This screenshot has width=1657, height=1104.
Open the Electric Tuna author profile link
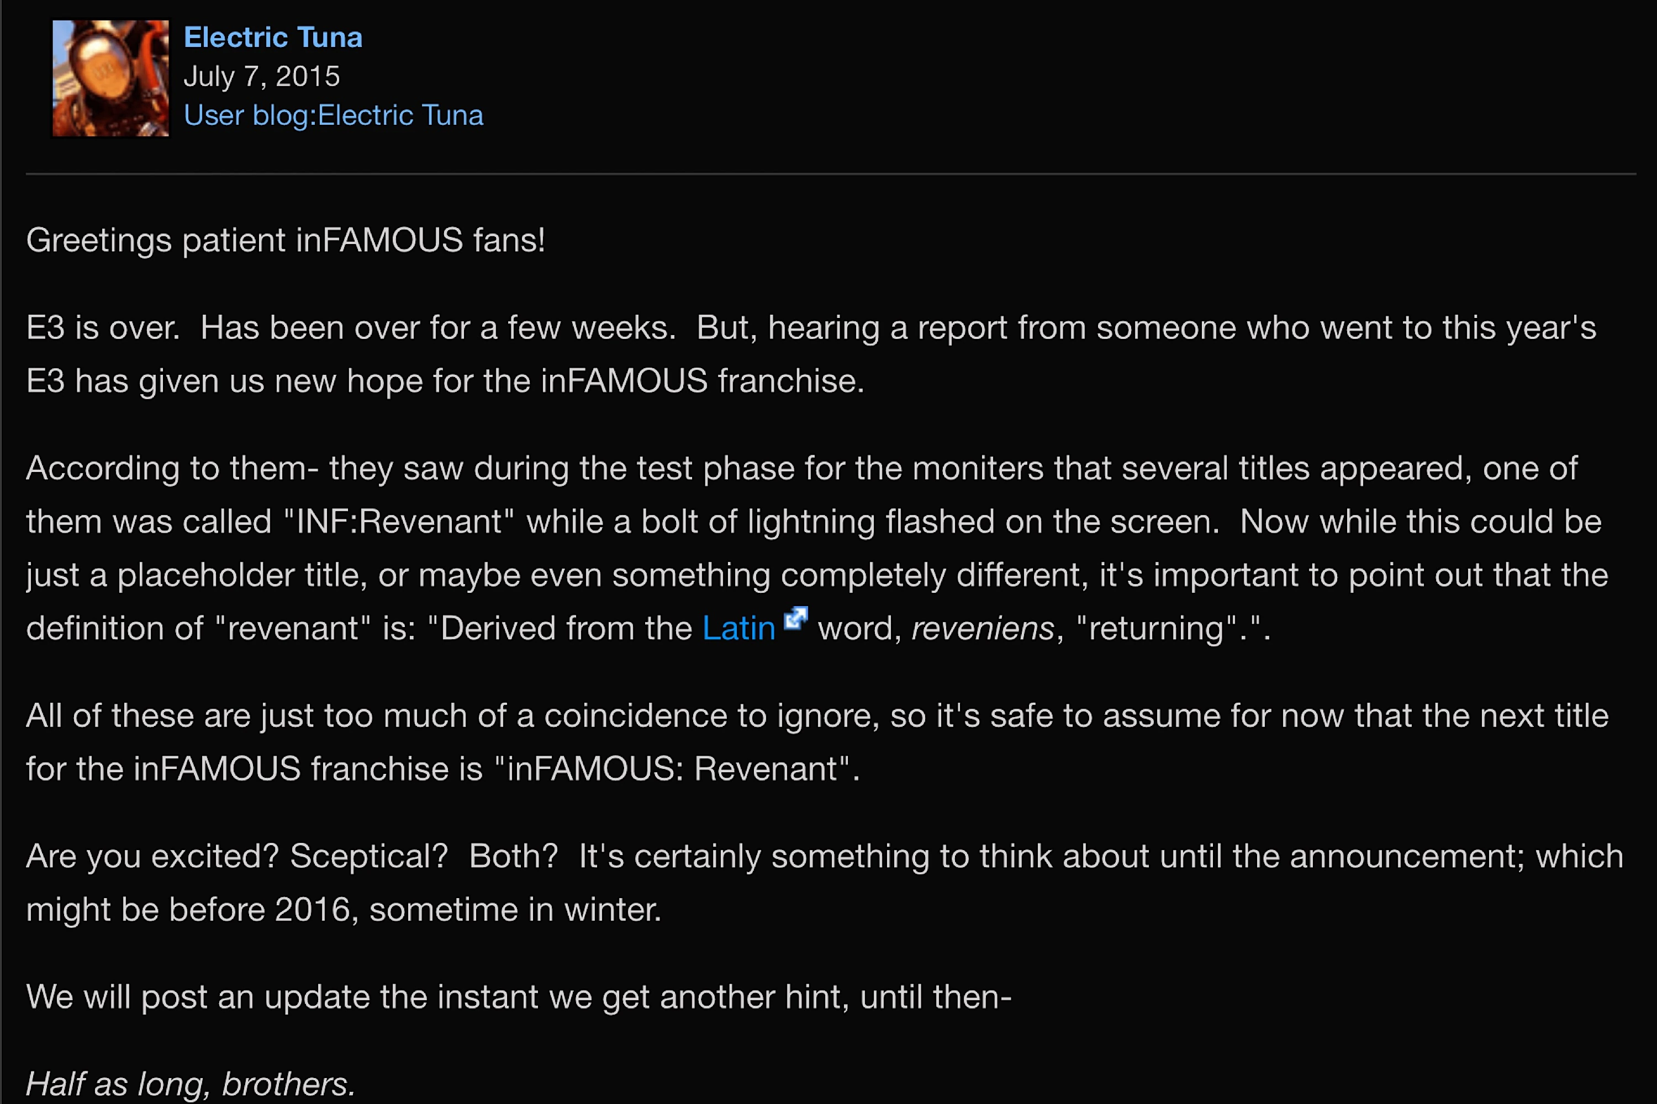tap(273, 38)
